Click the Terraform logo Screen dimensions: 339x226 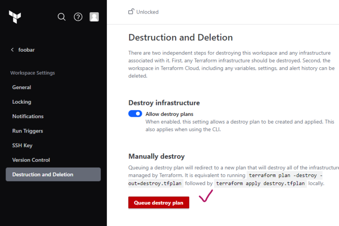pos(15,17)
